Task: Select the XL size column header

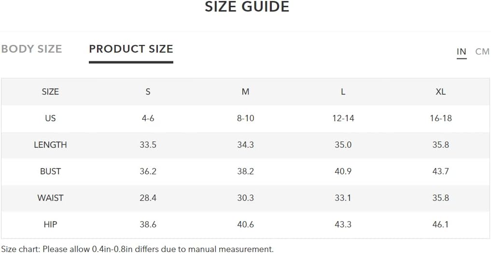Action: [441, 92]
